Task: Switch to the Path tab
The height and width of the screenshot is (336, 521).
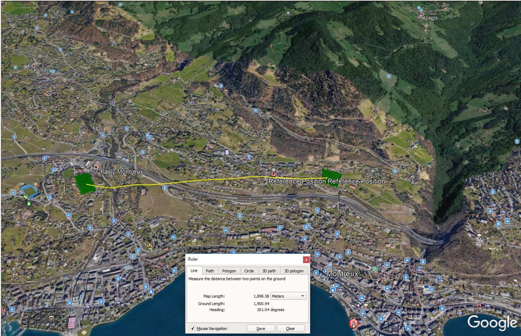Action: (x=210, y=271)
